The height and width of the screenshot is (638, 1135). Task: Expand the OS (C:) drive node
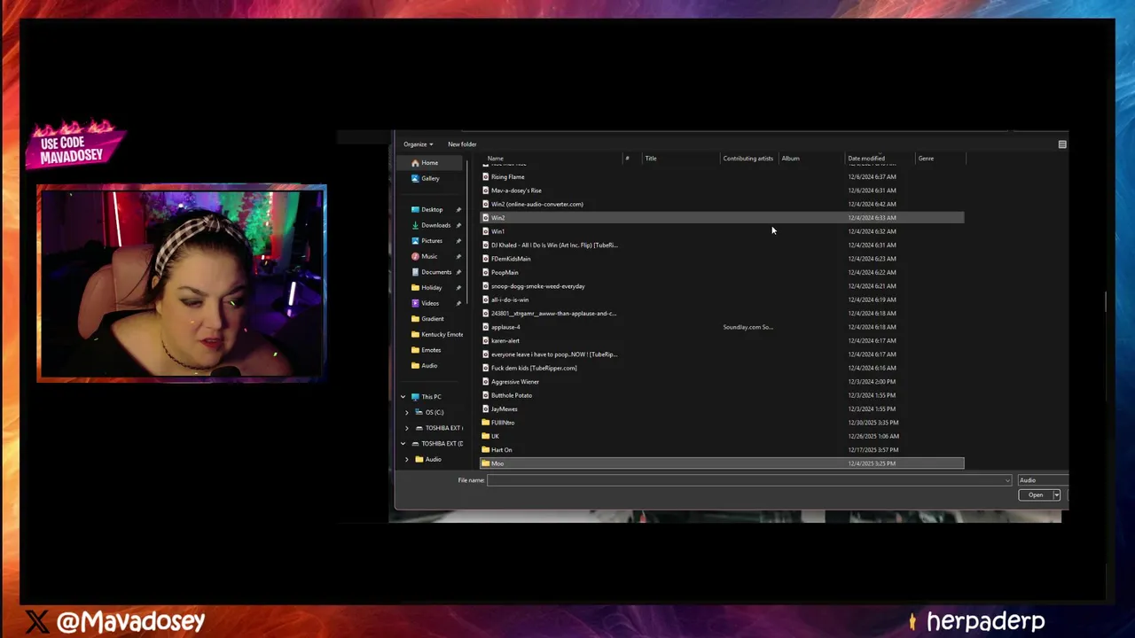[x=407, y=413]
